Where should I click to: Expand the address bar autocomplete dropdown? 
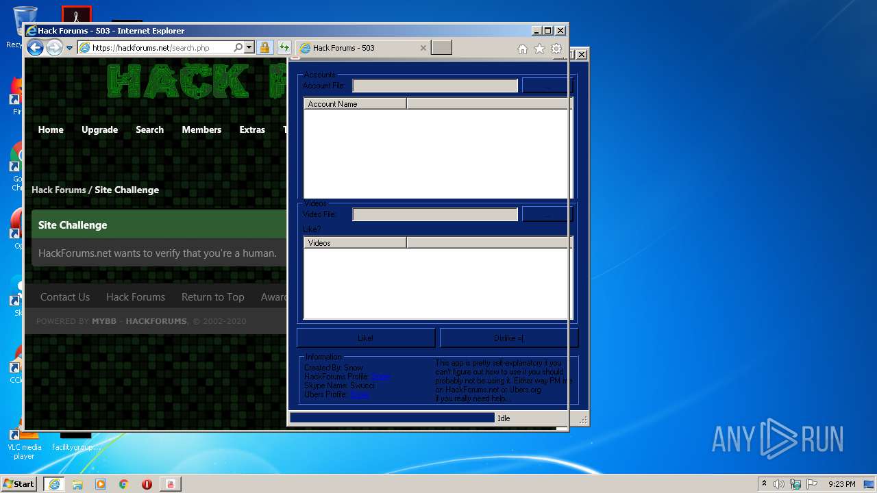coord(249,48)
